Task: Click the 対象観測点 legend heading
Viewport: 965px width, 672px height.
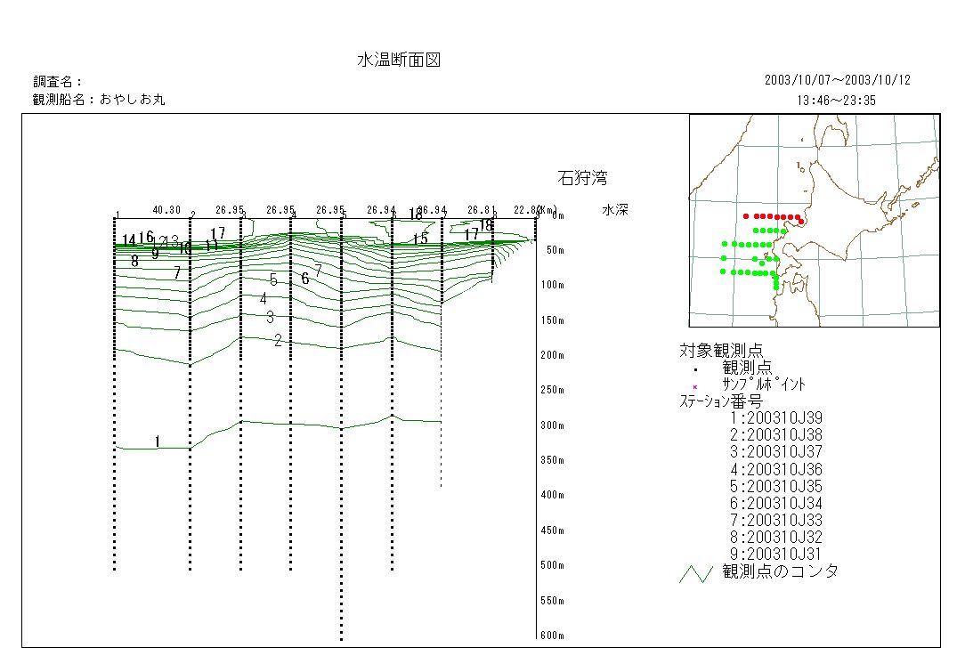Action: 721,350
